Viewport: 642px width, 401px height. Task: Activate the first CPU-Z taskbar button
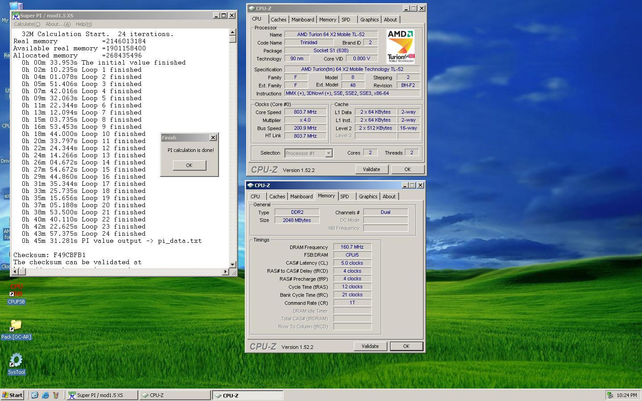(174, 395)
